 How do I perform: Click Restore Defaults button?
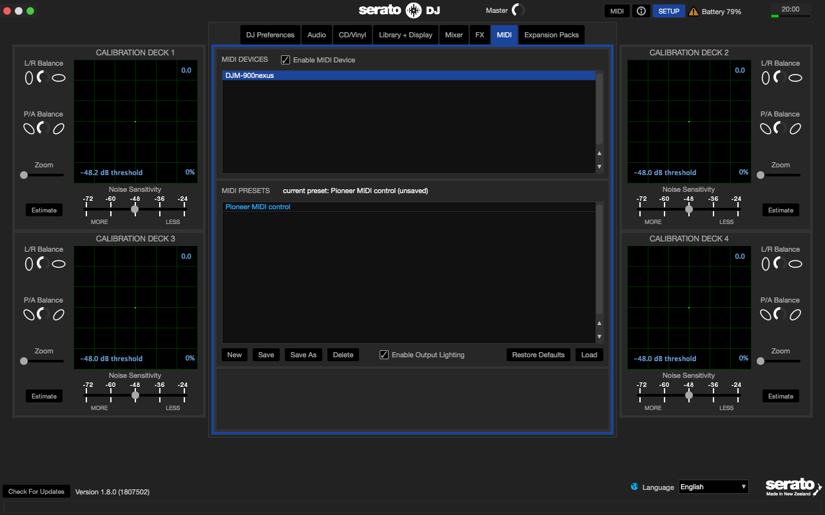(538, 355)
